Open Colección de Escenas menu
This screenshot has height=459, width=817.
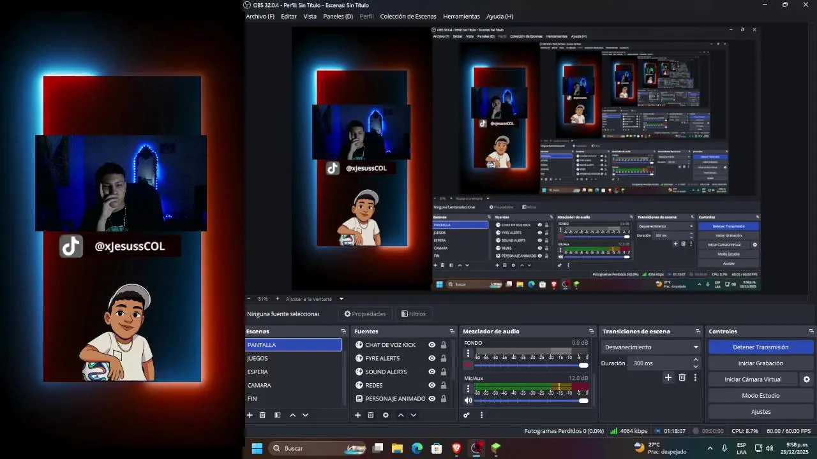tap(408, 17)
